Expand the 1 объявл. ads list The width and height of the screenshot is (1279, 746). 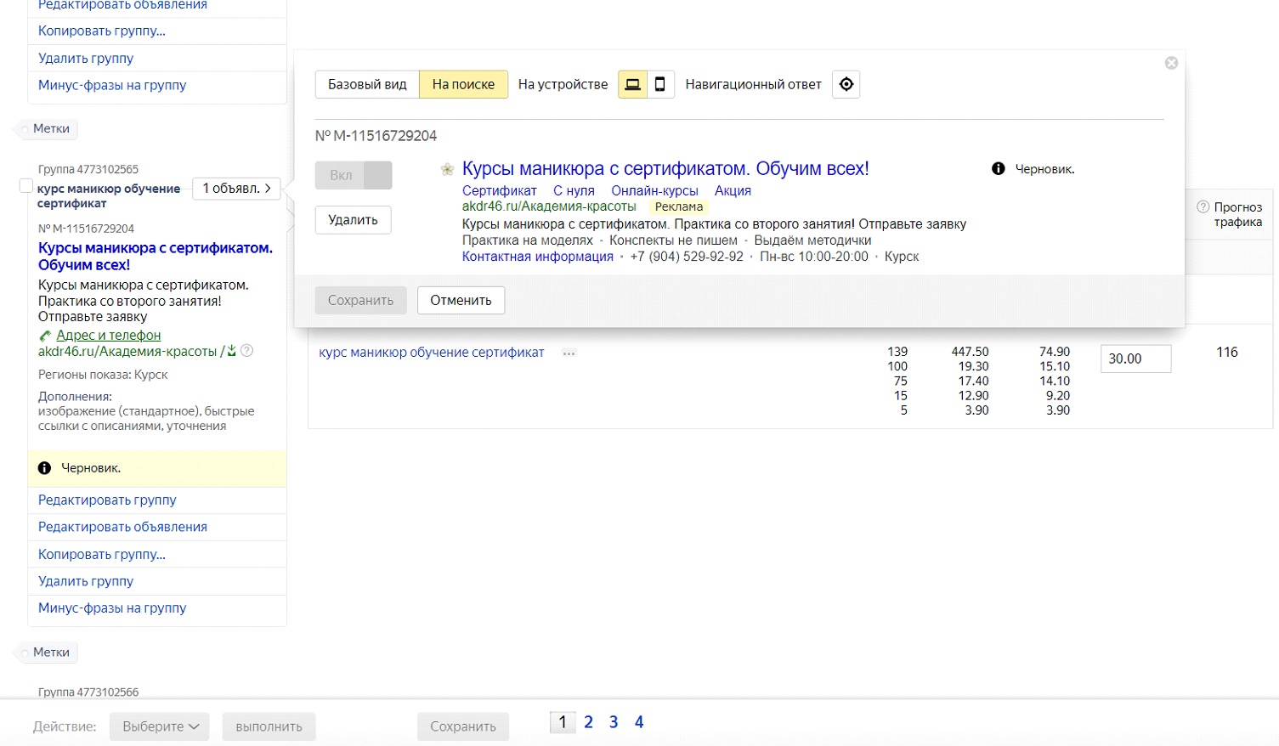coord(236,189)
